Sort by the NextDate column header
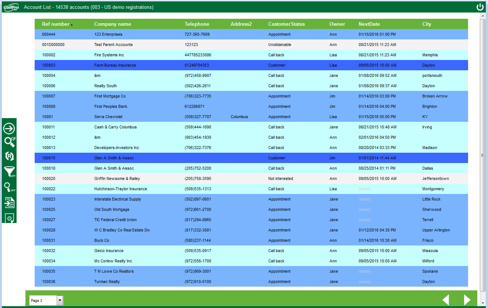488x308 pixels. pos(369,24)
